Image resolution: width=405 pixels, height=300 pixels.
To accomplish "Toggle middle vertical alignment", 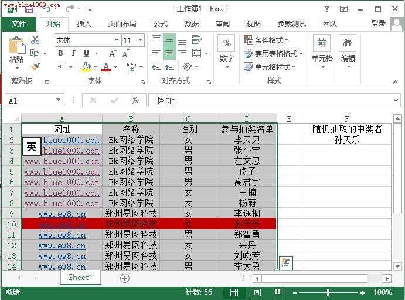I will pos(169,40).
